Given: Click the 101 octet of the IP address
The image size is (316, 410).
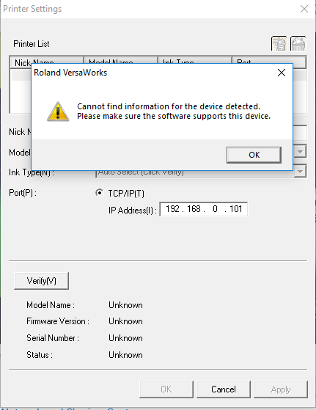Looking at the screenshot, I should pos(236,209).
